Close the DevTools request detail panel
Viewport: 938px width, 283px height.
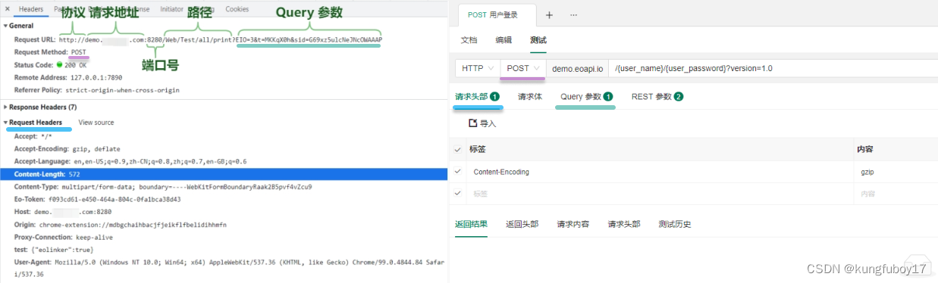pyautogui.click(x=8, y=9)
